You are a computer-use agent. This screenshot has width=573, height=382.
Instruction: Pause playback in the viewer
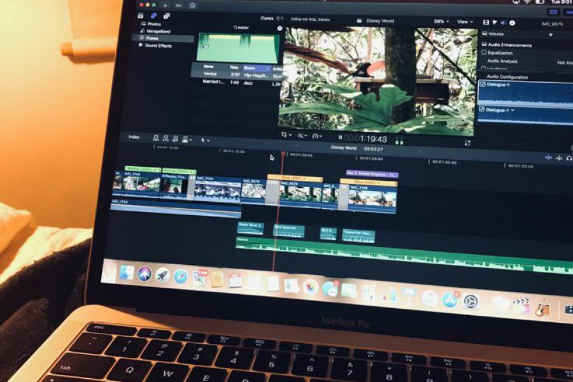tap(340, 138)
